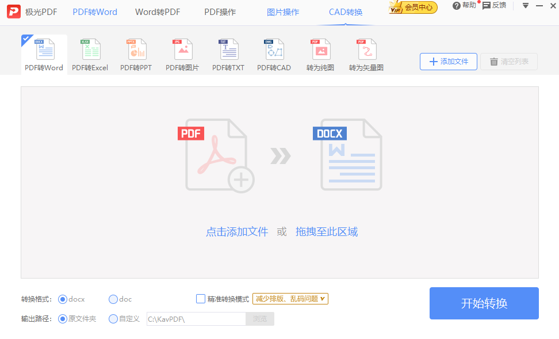Screen dimensions: 559x339
Task: Open the 帮助 help menu
Action: click(464, 6)
